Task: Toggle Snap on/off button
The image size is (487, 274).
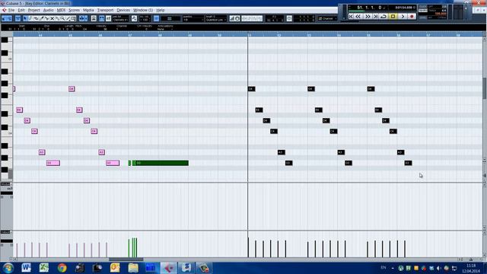Action: (x=156, y=18)
